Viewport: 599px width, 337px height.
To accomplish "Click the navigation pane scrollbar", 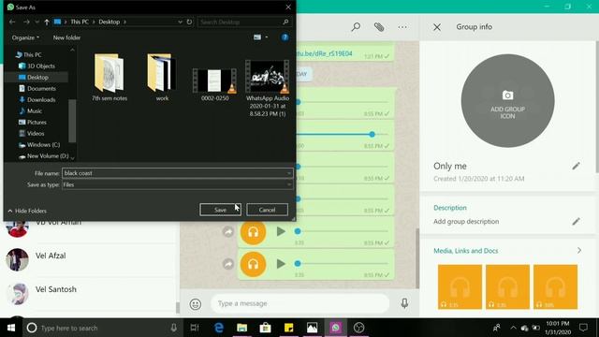I will point(72,121).
